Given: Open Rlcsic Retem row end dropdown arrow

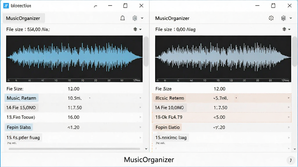Looking at the screenshot, I should click(288, 98).
